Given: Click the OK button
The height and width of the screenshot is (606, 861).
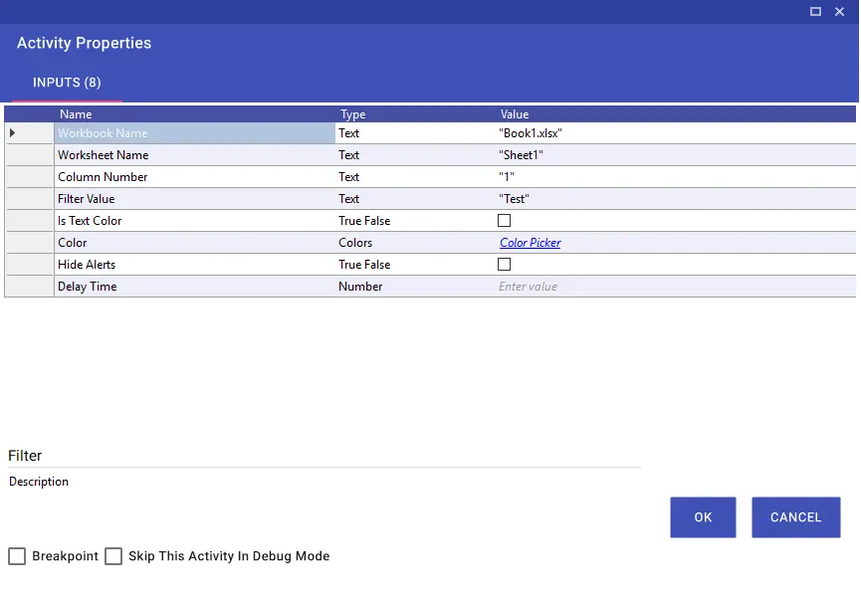Looking at the screenshot, I should point(703,517).
